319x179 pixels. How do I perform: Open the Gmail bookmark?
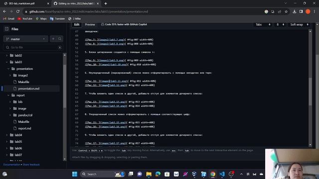[9, 19]
